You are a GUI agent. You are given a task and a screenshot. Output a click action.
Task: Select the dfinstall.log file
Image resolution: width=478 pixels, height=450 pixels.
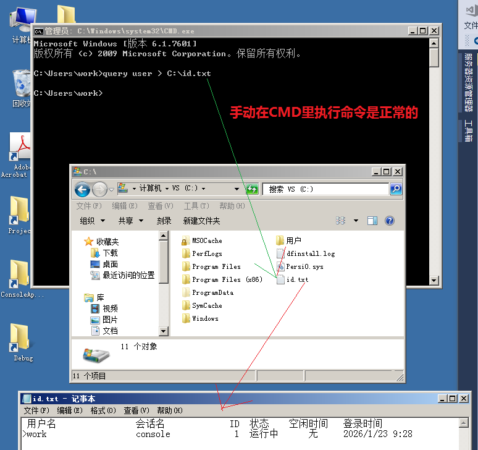(306, 253)
